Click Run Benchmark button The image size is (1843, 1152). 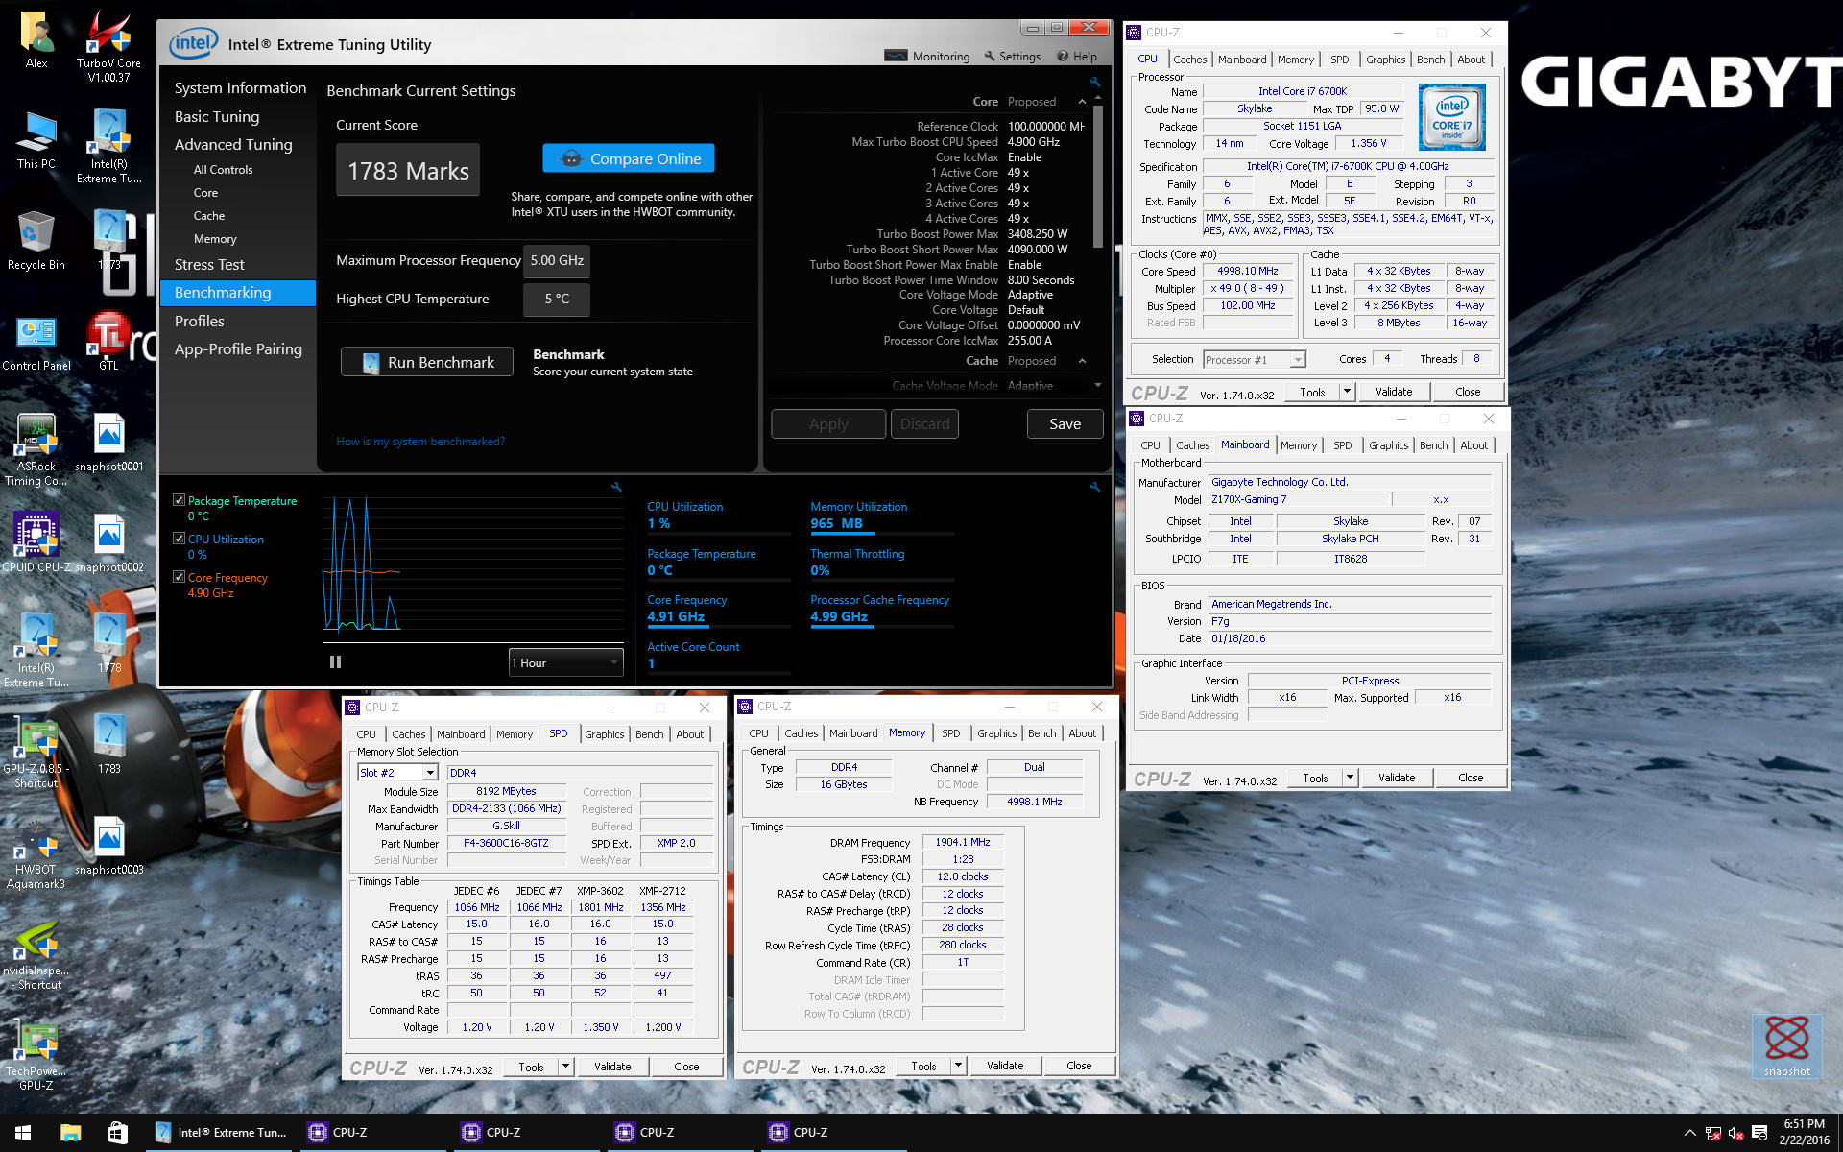click(427, 362)
